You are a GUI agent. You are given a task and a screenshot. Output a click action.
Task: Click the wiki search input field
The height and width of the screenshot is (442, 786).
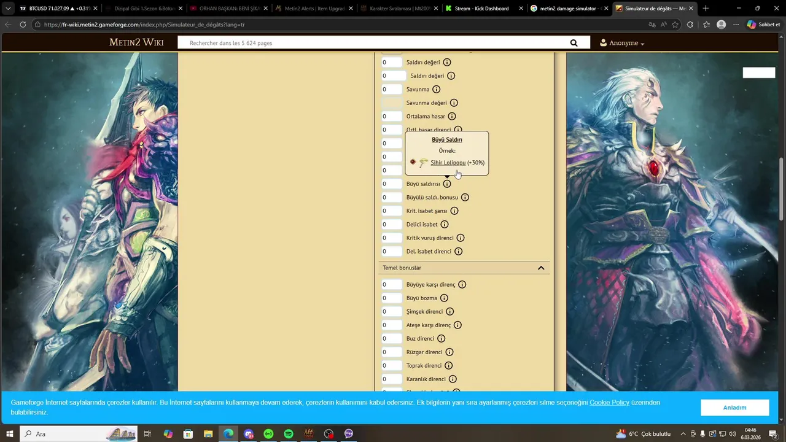click(x=373, y=43)
